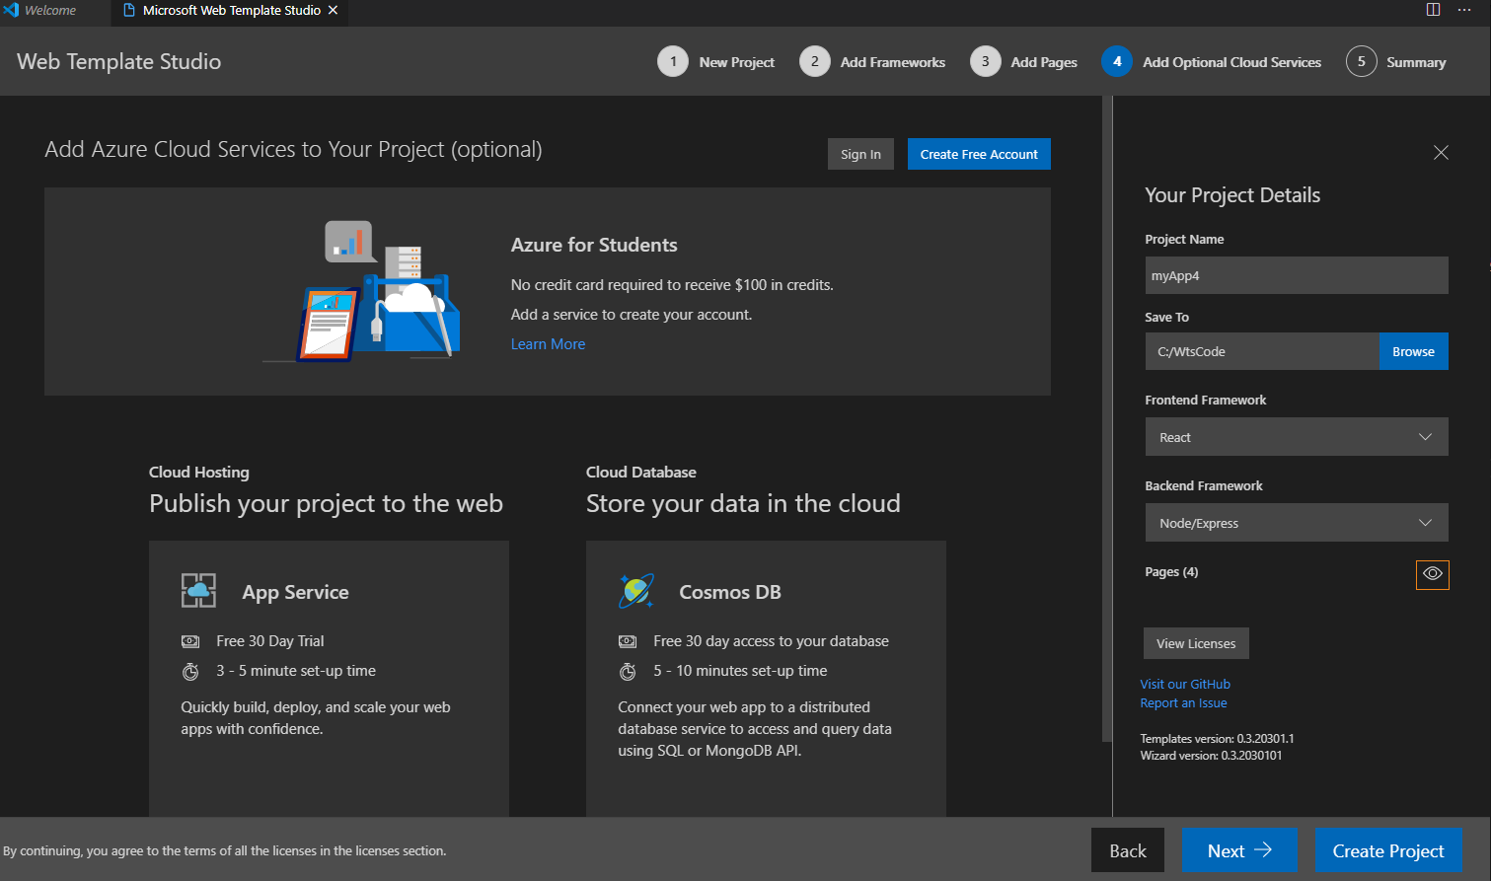1491x881 pixels.
Task: Click the Next button
Action: click(1239, 850)
